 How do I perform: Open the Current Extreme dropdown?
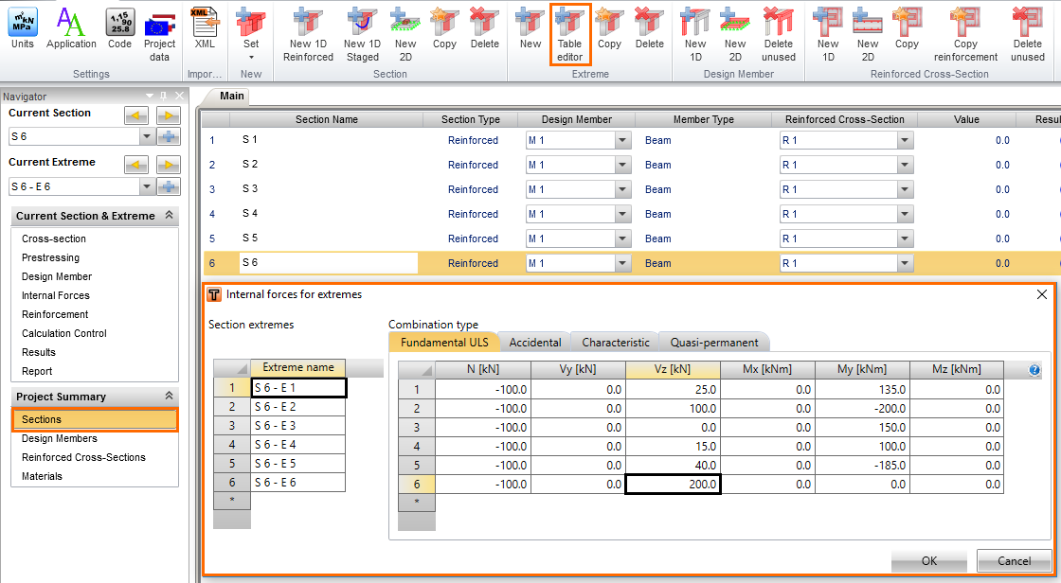(x=146, y=186)
